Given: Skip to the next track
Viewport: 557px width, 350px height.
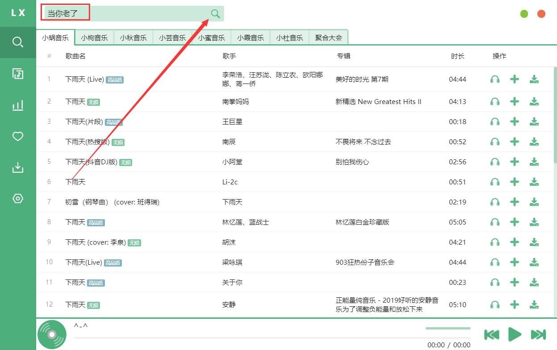Looking at the screenshot, I should [x=538, y=334].
